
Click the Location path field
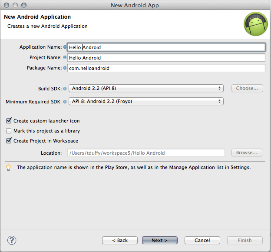coord(146,153)
